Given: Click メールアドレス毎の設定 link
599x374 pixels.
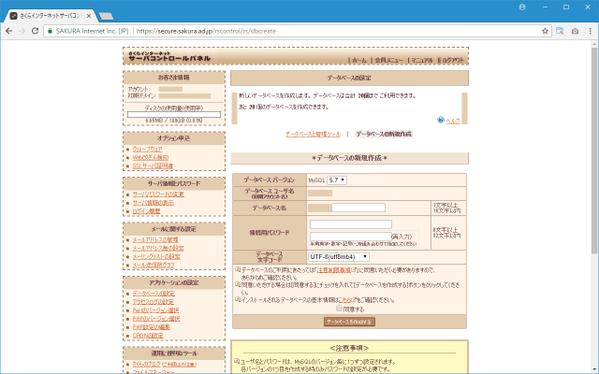Looking at the screenshot, I should (158, 248).
